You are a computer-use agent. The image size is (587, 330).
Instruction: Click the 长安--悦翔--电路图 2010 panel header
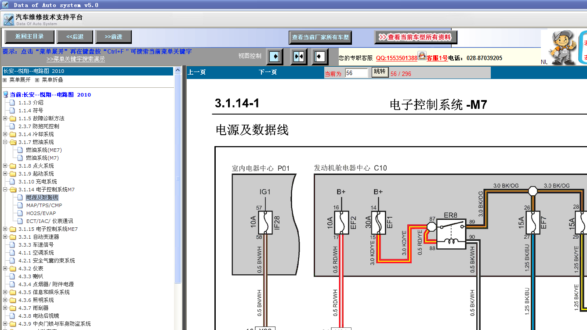click(88, 71)
